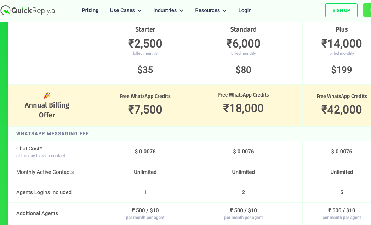Click the green button beside SIGN UP

click(367, 10)
